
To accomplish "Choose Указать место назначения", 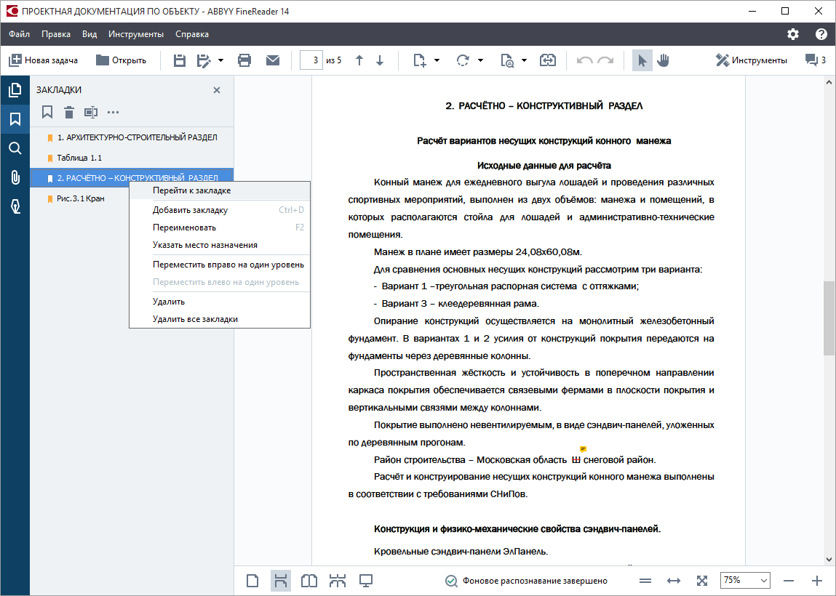I will click(x=220, y=245).
